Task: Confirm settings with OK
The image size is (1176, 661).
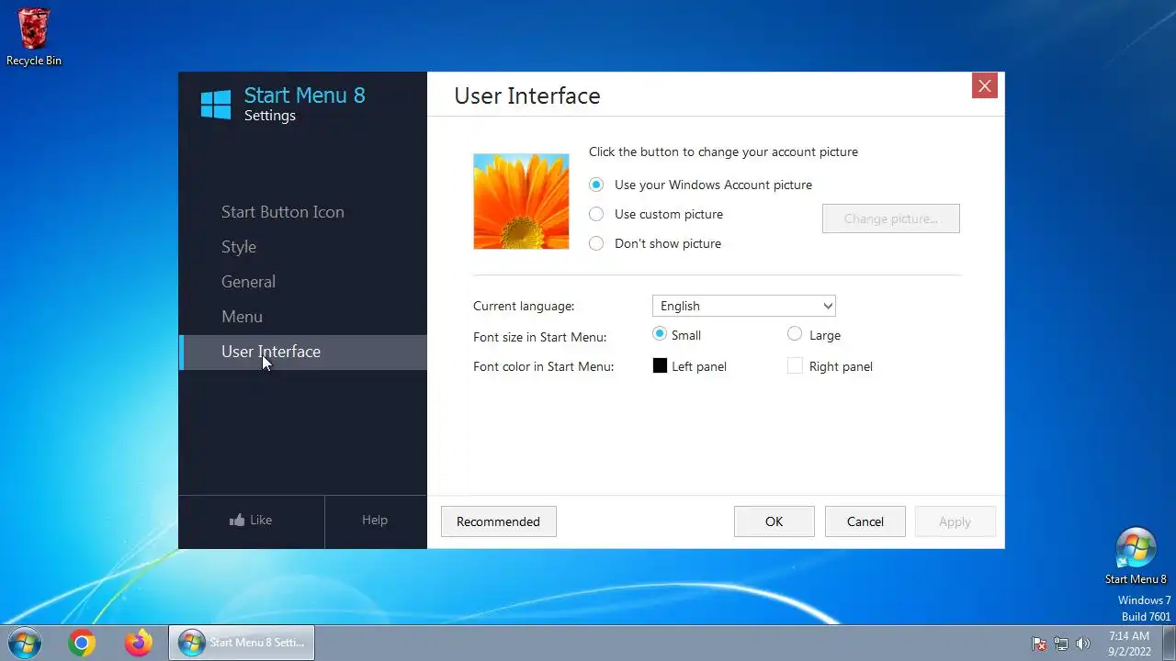Action: (x=775, y=521)
